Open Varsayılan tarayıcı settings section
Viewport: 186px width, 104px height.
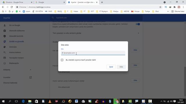coord(17,58)
